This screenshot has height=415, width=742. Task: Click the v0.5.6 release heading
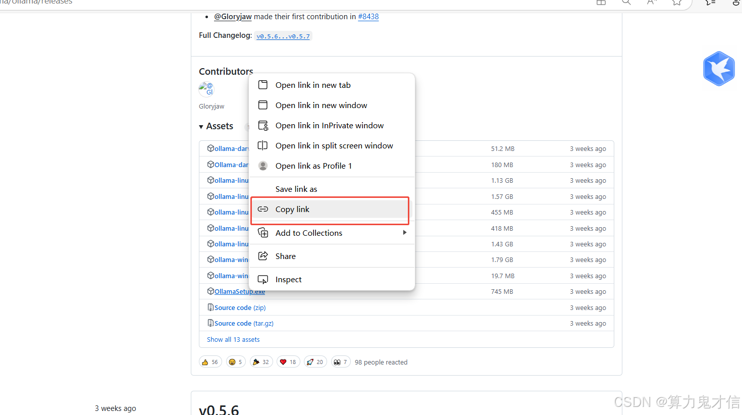[219, 409]
